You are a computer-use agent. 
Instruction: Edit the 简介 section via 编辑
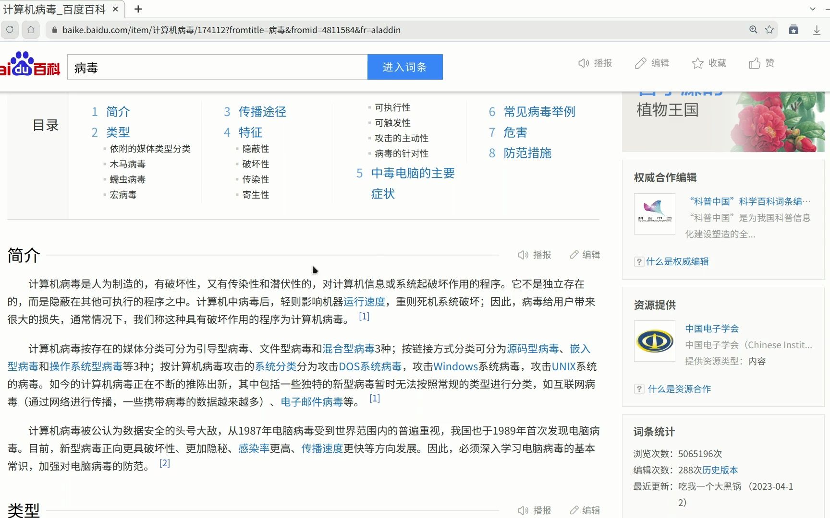point(585,255)
